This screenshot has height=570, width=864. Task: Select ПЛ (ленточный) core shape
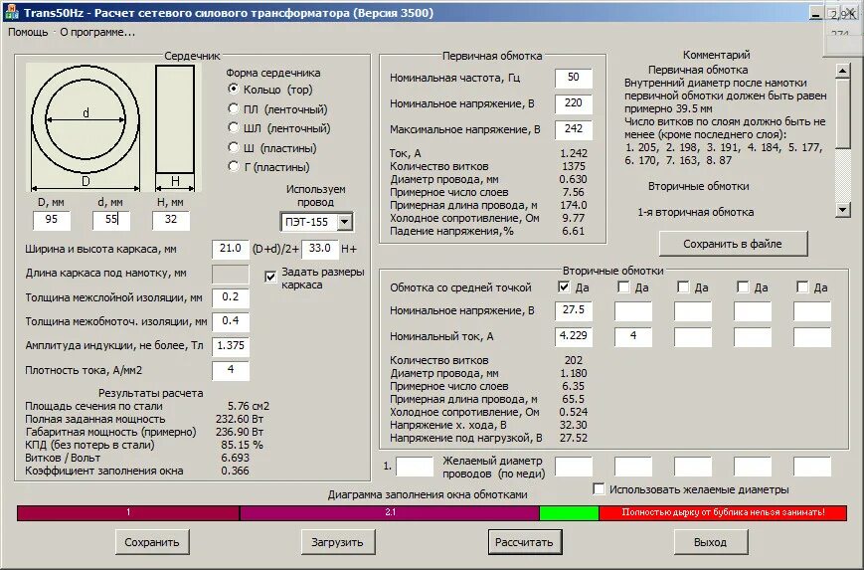click(x=234, y=109)
